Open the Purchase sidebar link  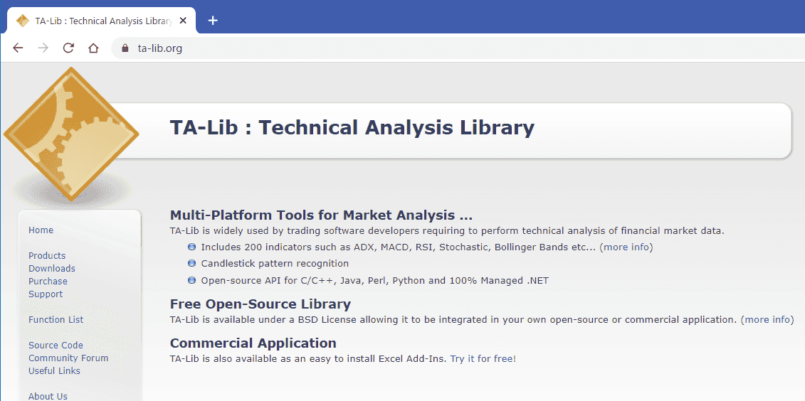coord(48,281)
